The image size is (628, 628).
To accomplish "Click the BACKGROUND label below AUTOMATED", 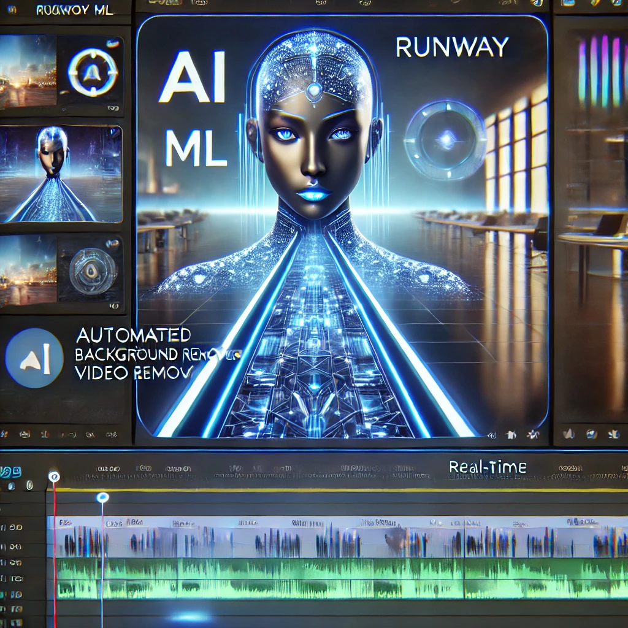I will (x=126, y=354).
